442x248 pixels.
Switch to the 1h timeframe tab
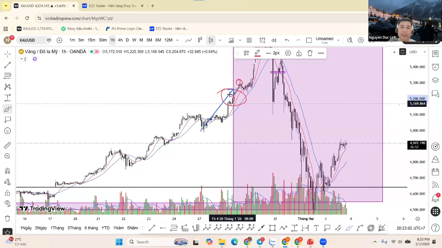pos(112,40)
